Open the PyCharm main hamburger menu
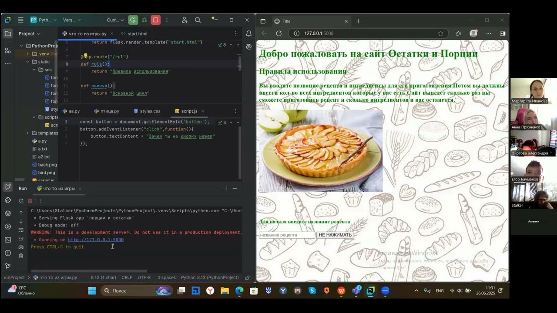The height and width of the screenshot is (313, 557). tap(20, 20)
